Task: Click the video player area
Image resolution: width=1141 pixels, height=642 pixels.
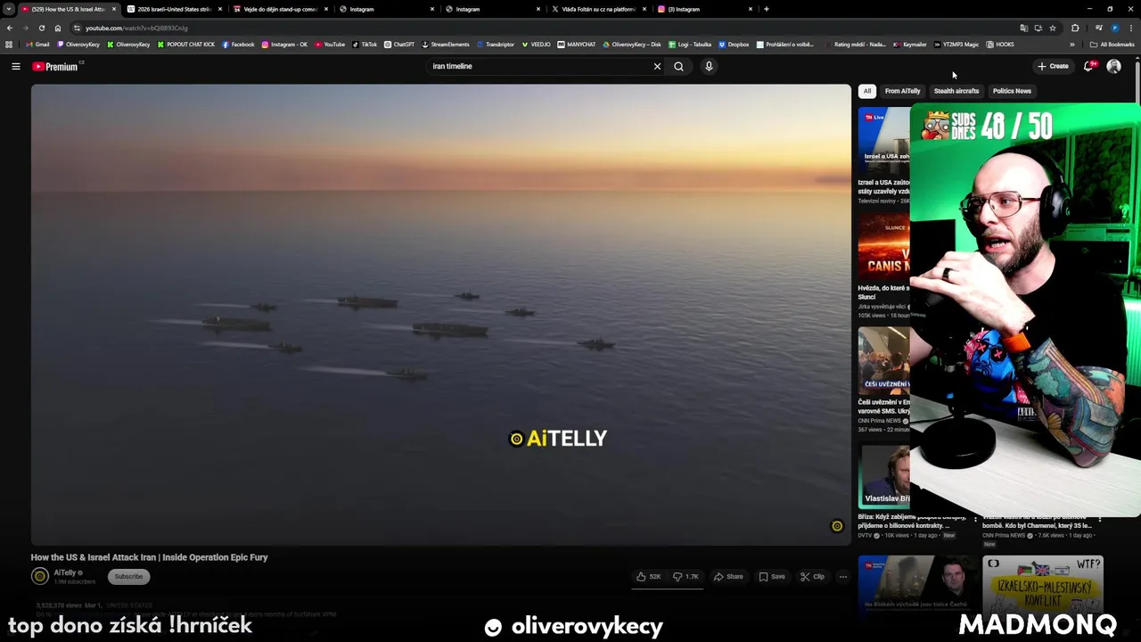Action: [441, 314]
